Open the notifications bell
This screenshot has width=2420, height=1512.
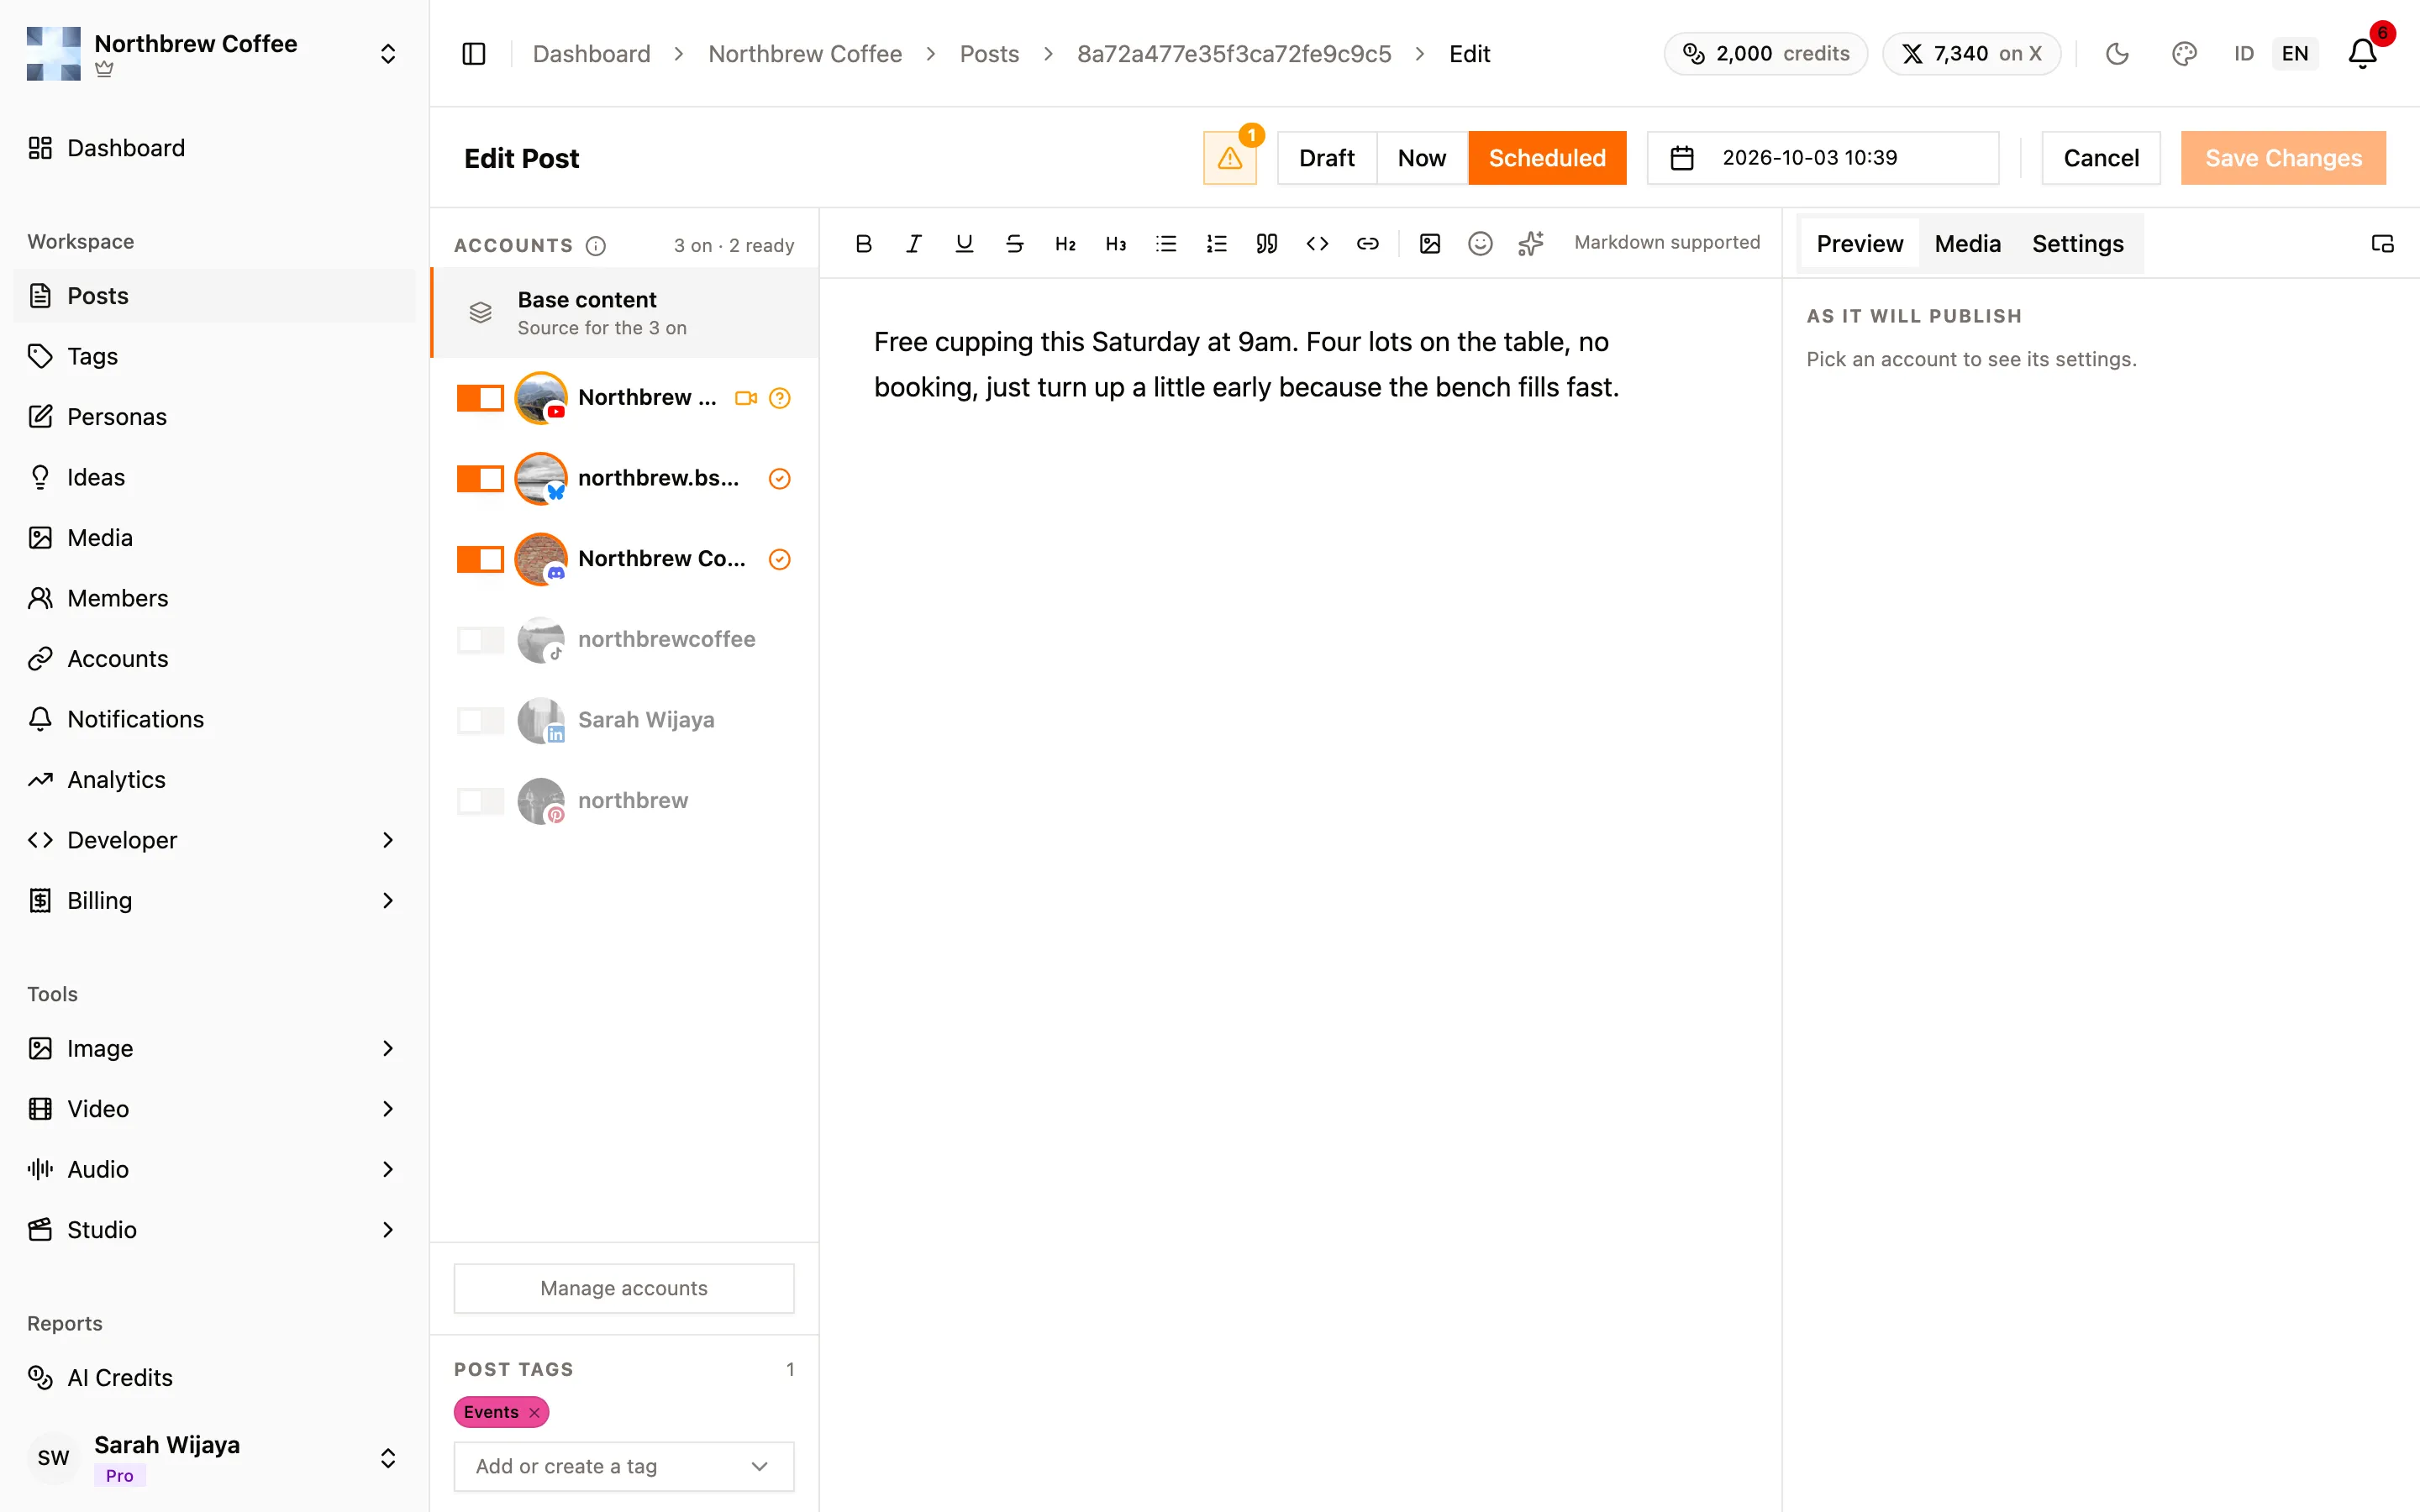[2362, 53]
